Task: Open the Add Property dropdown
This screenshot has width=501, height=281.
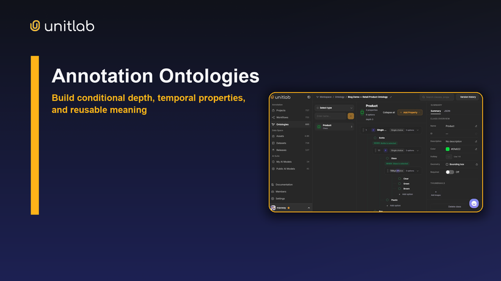Action: click(x=410, y=113)
